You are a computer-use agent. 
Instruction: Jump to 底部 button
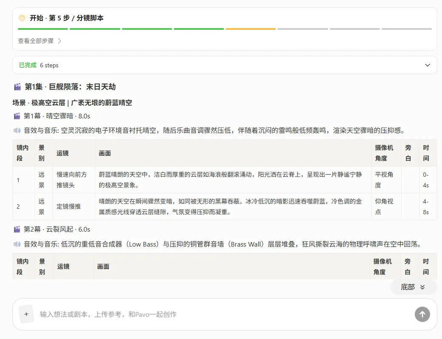click(x=413, y=287)
